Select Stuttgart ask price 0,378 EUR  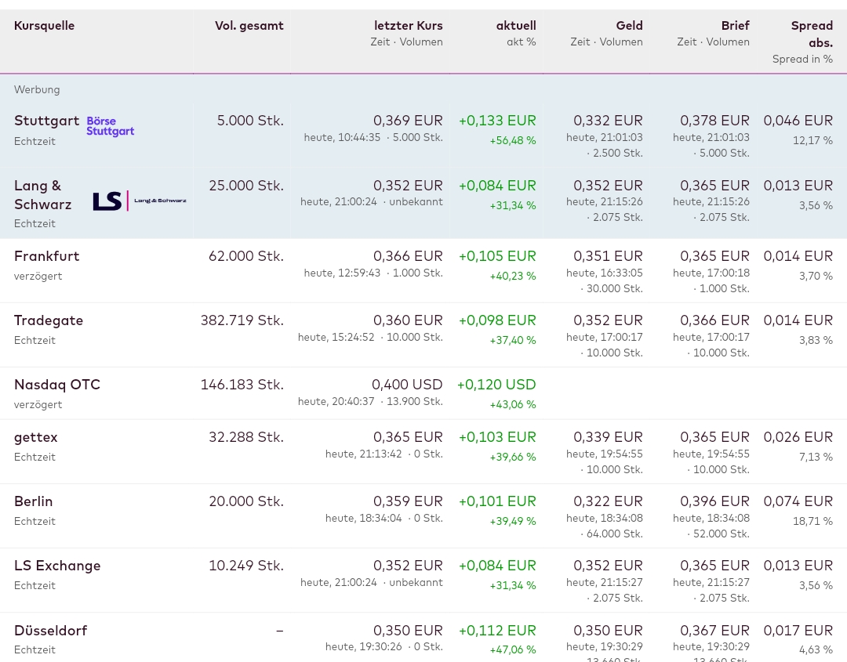click(714, 121)
